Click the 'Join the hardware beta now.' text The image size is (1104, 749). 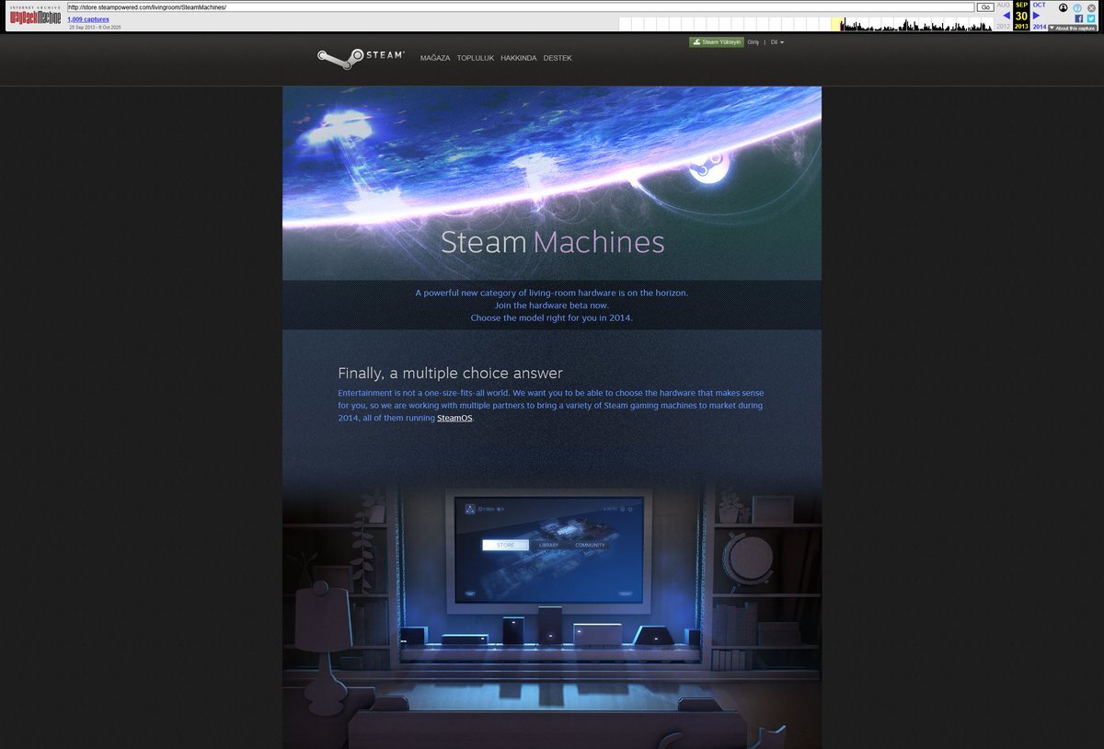point(552,305)
